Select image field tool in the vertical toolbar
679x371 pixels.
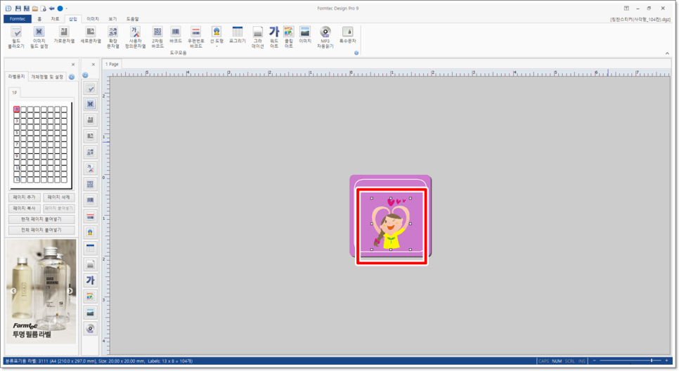pyautogui.click(x=90, y=104)
